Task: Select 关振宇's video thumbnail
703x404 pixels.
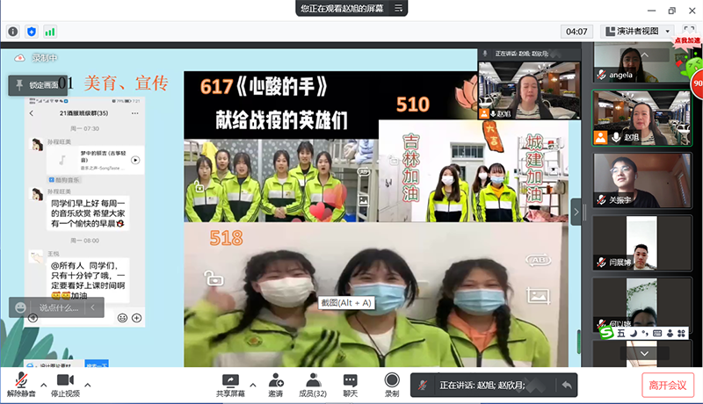Action: [642, 180]
